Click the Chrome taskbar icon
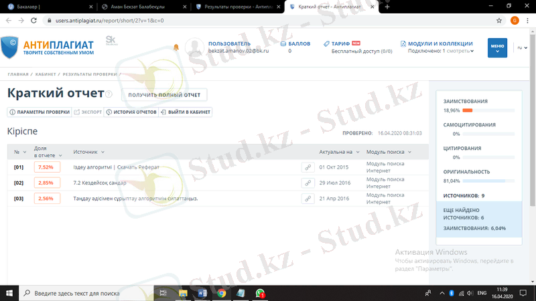Viewport: 536px width, 301px height. pos(222,293)
